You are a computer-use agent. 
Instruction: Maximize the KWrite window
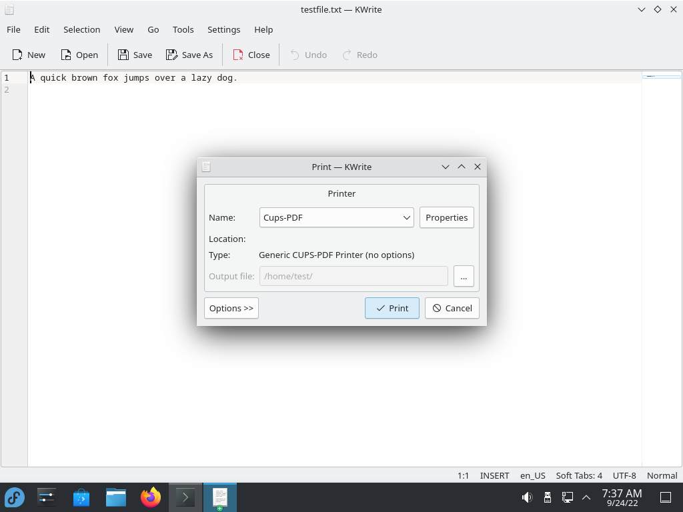[658, 9]
